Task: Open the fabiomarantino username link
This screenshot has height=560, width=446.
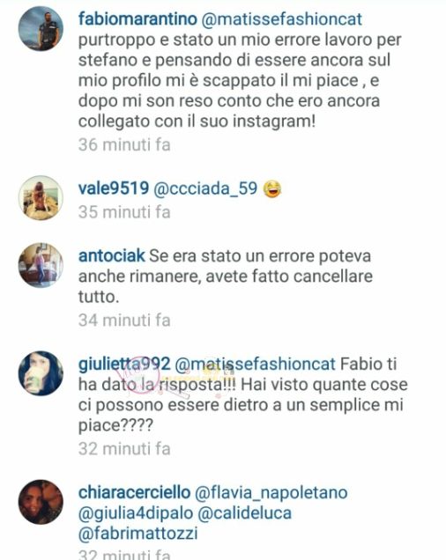Action: [138, 19]
